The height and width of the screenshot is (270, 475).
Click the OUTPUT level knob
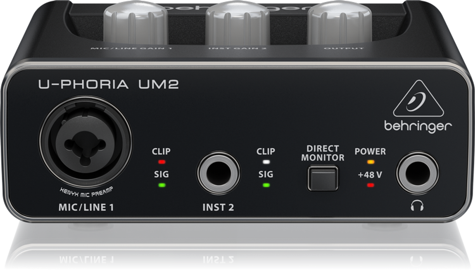coord(340,22)
